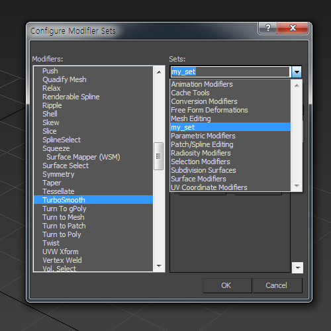Select Push in Modifiers list
This screenshot has width=331, height=331.
pos(93,71)
